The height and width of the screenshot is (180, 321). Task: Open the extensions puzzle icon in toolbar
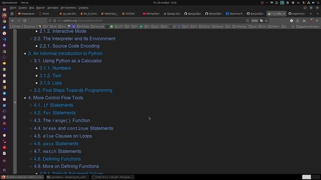click(297, 20)
